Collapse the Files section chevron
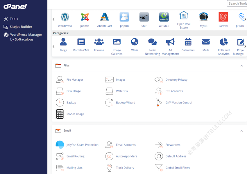The height and width of the screenshot is (174, 247). [x=242, y=66]
